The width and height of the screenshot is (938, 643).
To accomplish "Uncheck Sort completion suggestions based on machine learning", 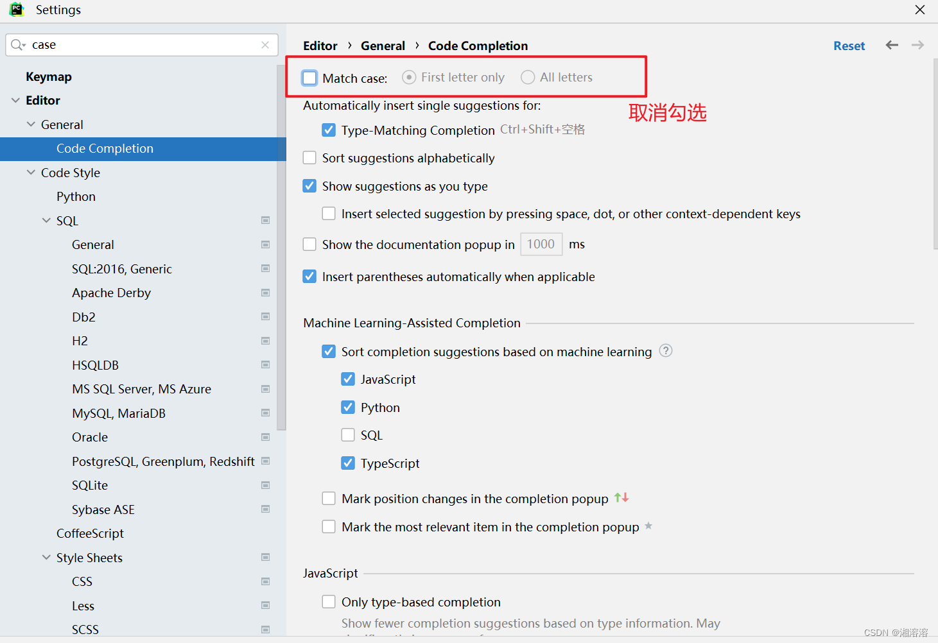I will click(x=329, y=352).
